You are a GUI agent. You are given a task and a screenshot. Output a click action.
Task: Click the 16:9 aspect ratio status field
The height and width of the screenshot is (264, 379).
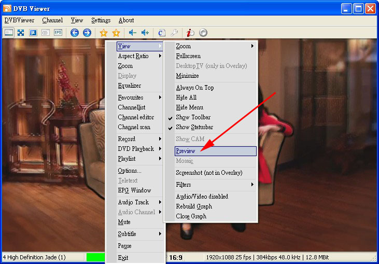pos(175,257)
